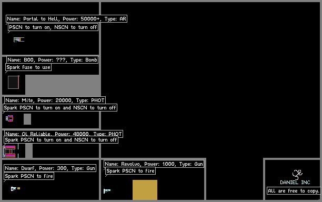Click 'PSCN to turn on, NSCN' sign
322x202 pixels.
tap(53, 27)
